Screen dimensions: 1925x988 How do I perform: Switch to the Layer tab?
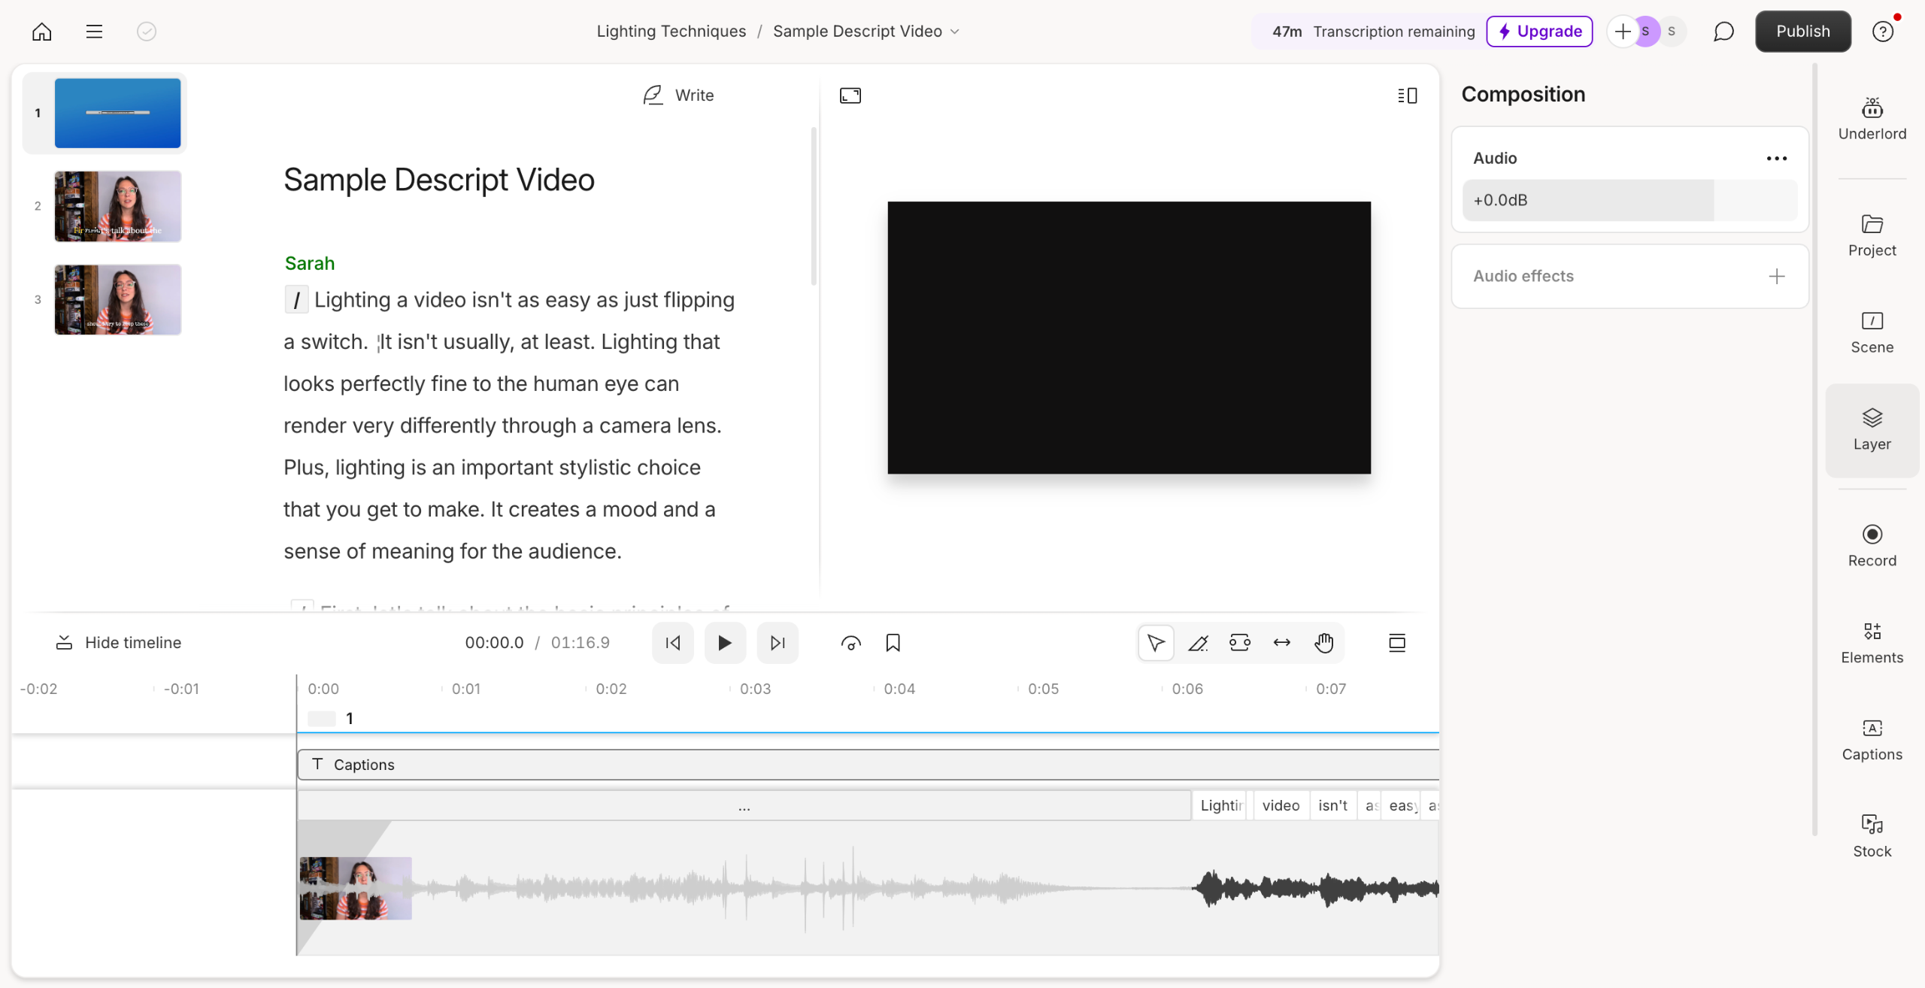click(1872, 430)
